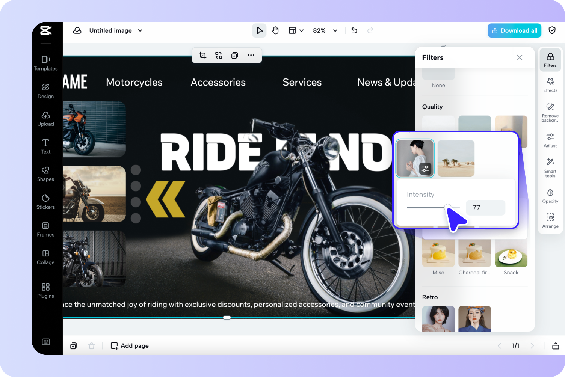The image size is (565, 377).
Task: Expand the Untitled image name dropdown
Action: [140, 30]
